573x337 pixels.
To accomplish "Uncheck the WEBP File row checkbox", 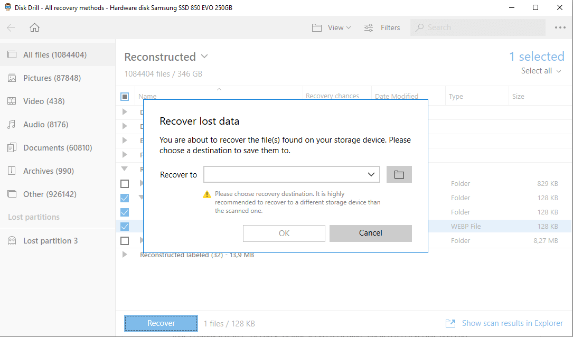I will click(125, 227).
